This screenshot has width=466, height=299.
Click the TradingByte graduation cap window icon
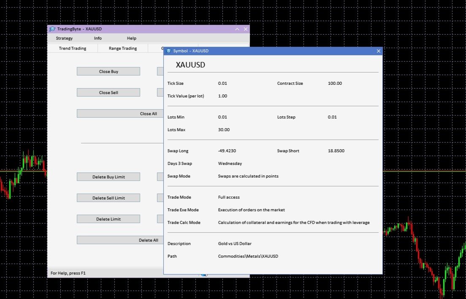point(52,29)
